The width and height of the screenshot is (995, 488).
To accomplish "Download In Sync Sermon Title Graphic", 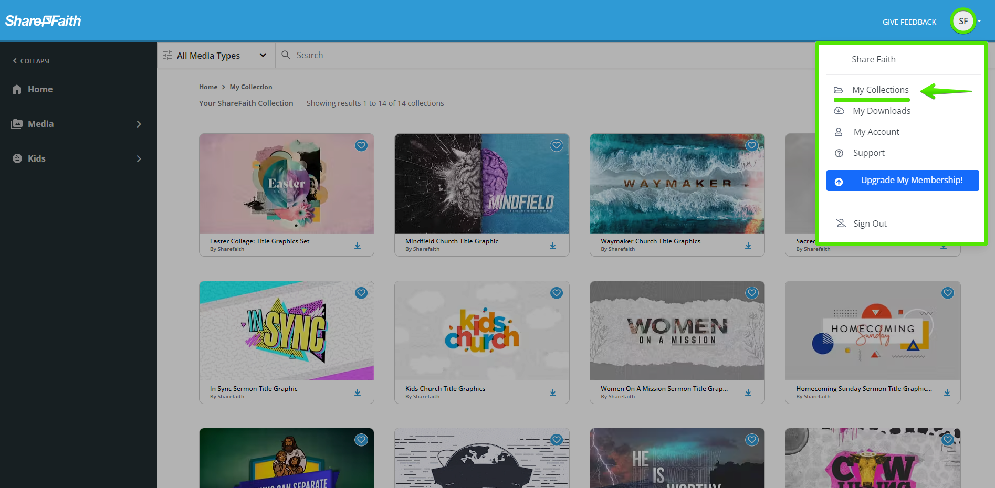I will point(358,392).
